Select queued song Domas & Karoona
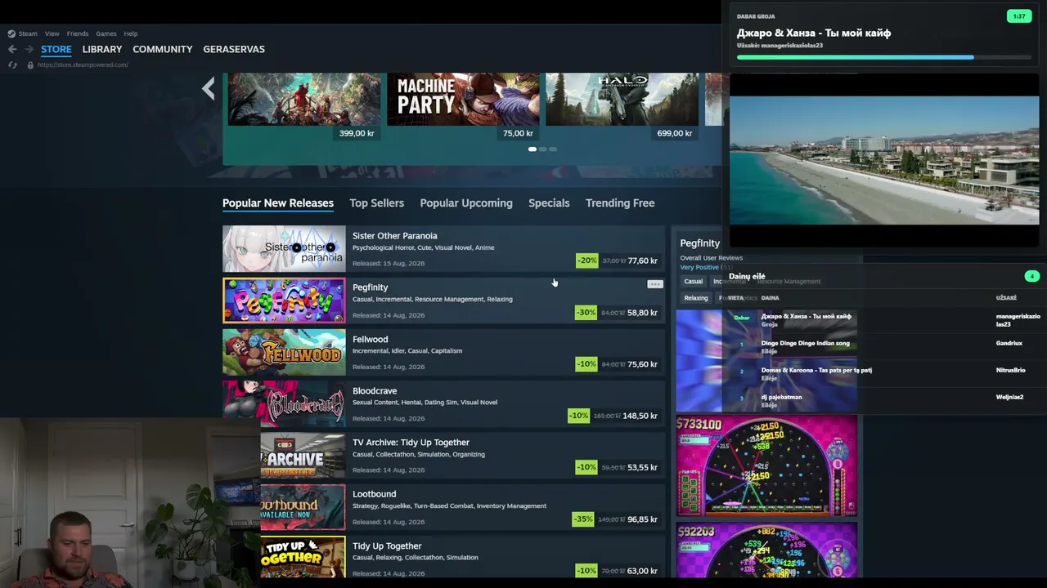This screenshot has width=1047, height=588. click(816, 370)
